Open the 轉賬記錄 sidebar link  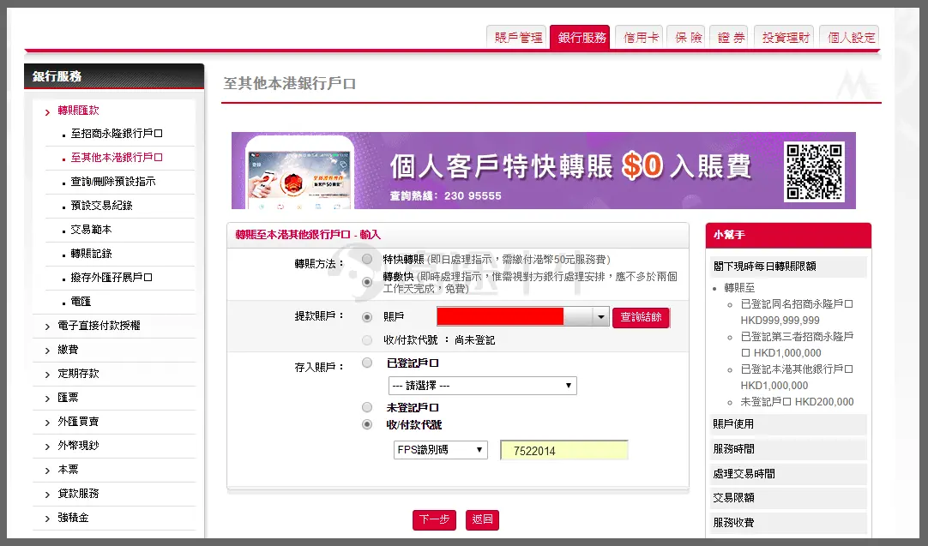tap(91, 254)
